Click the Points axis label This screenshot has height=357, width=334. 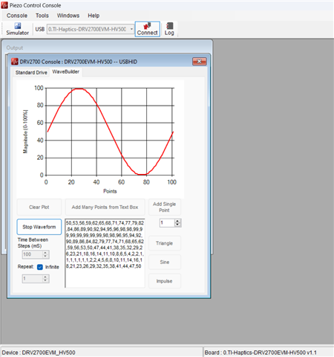tap(110, 191)
